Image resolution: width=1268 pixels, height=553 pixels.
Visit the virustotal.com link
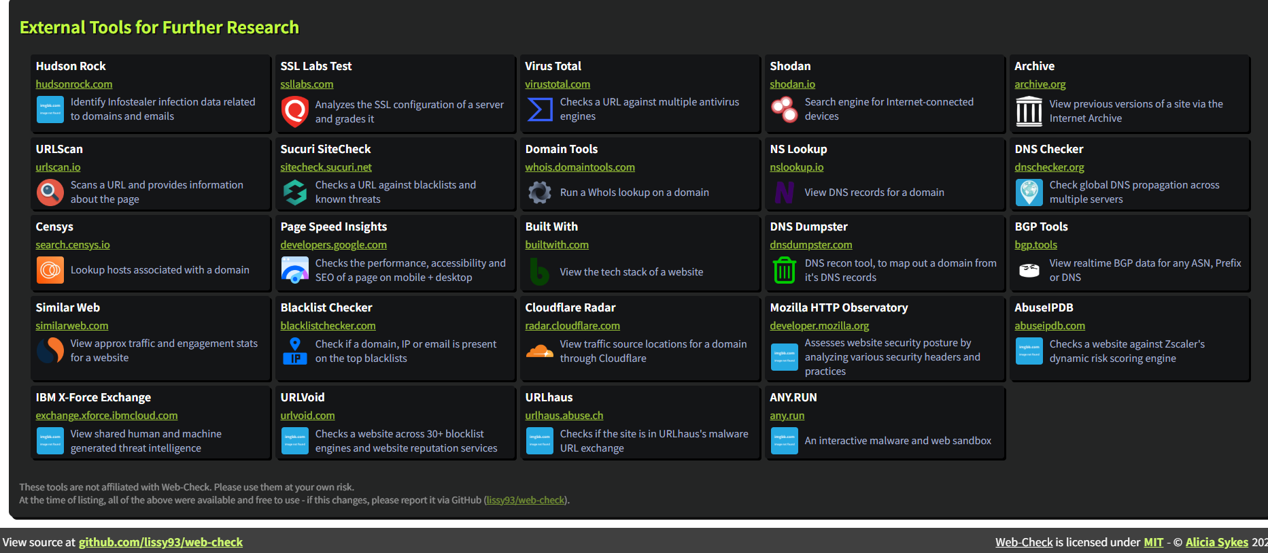coord(558,84)
